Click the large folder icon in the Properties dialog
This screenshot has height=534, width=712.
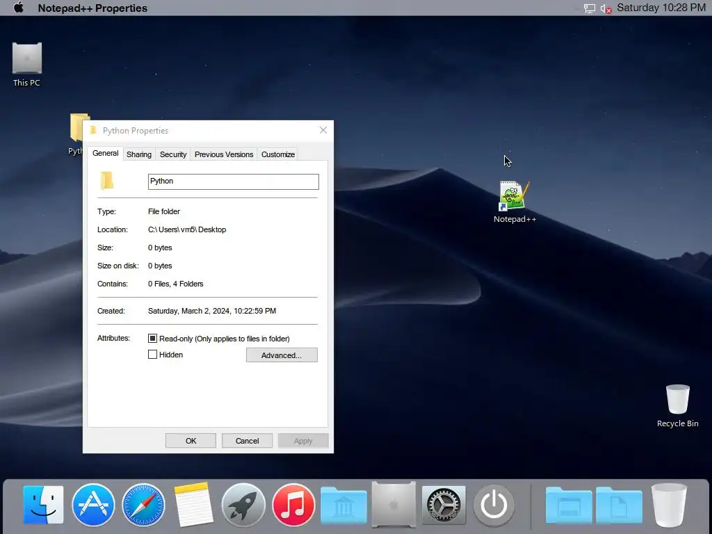(x=106, y=181)
